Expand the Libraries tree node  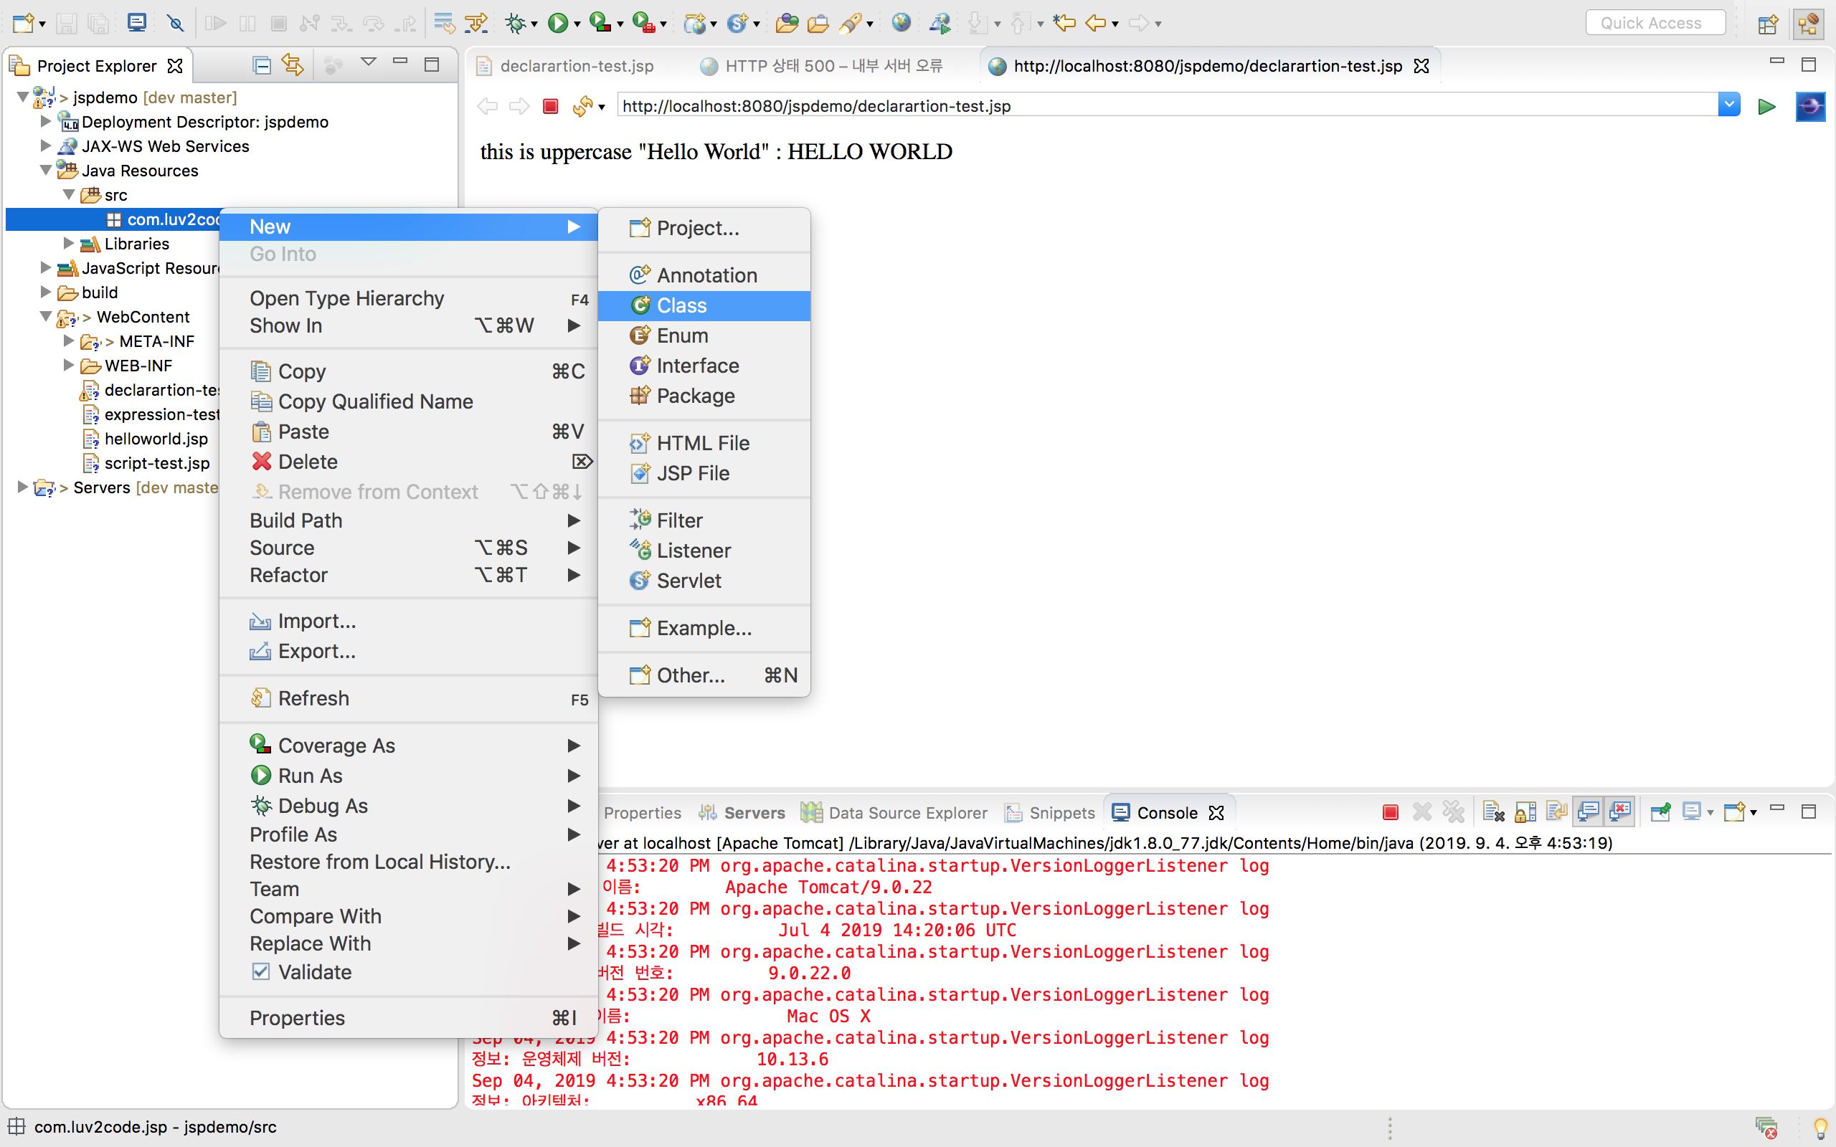click(x=68, y=244)
